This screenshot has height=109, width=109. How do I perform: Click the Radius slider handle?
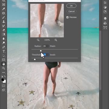(x=41, y=51)
